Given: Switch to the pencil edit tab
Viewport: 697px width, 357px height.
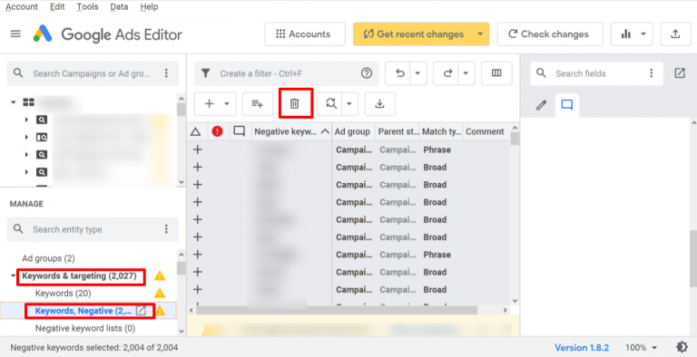Looking at the screenshot, I should (541, 106).
